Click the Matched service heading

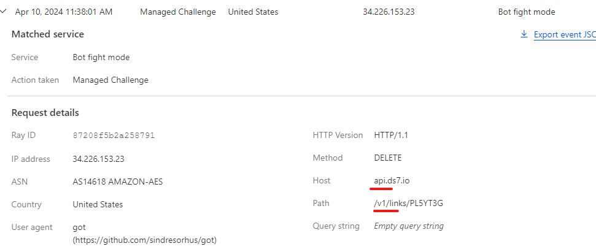[47, 34]
